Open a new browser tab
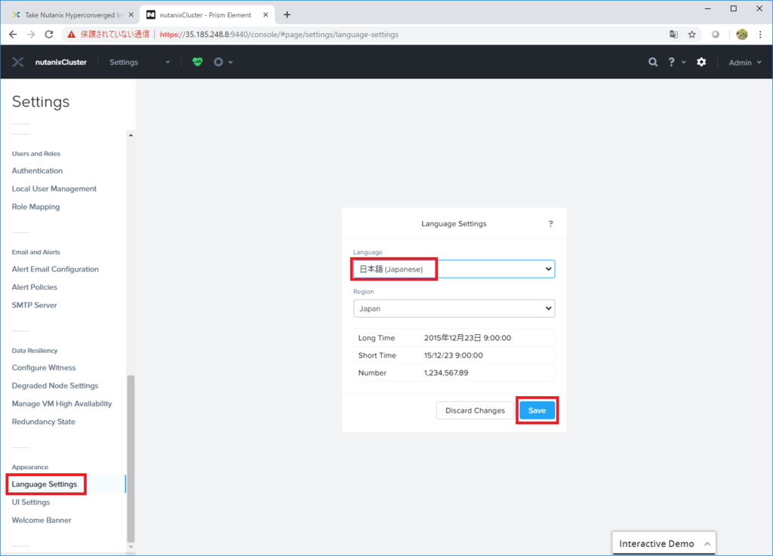The width and height of the screenshot is (773, 556). 287,15
